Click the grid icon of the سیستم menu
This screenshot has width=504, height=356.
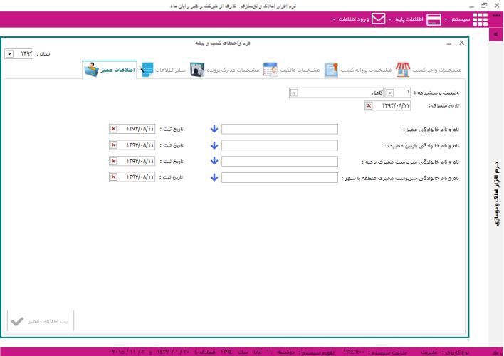coord(481,19)
